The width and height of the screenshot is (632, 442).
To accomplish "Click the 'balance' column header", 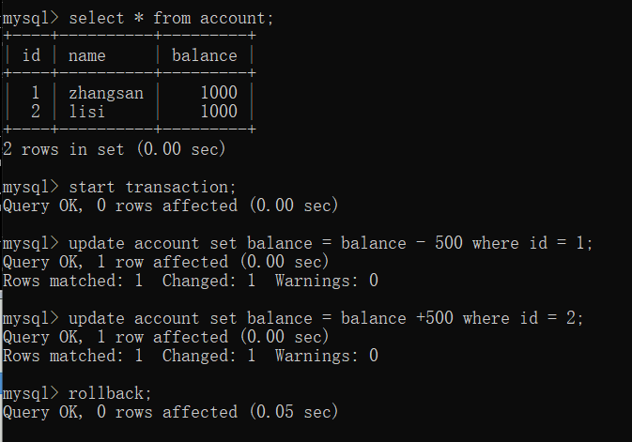I will pyautogui.click(x=205, y=55).
